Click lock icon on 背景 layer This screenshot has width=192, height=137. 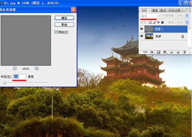[x=183, y=36]
